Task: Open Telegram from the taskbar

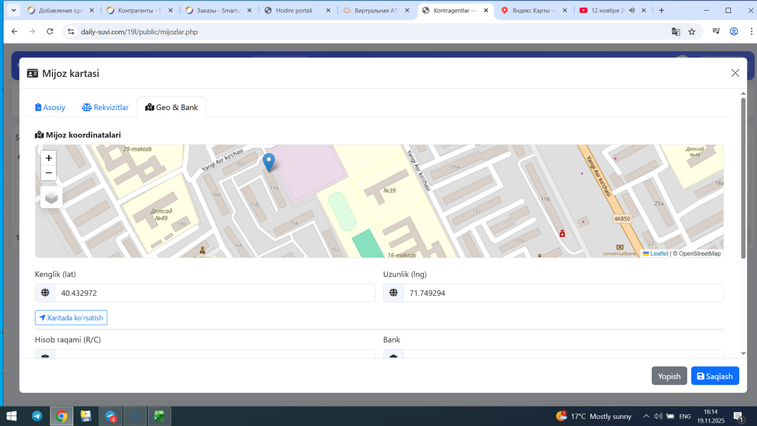Action: point(37,416)
